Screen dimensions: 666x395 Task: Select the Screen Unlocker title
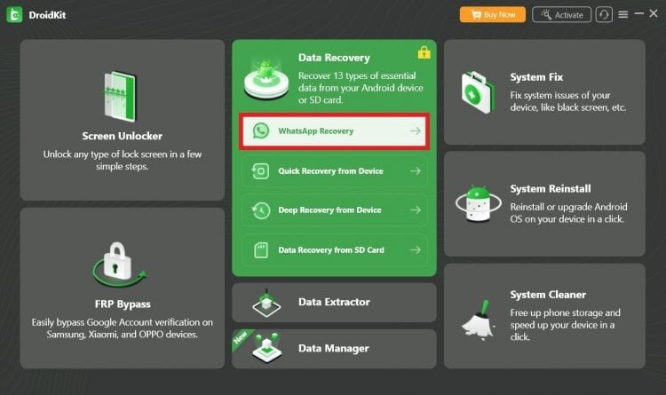click(x=123, y=136)
